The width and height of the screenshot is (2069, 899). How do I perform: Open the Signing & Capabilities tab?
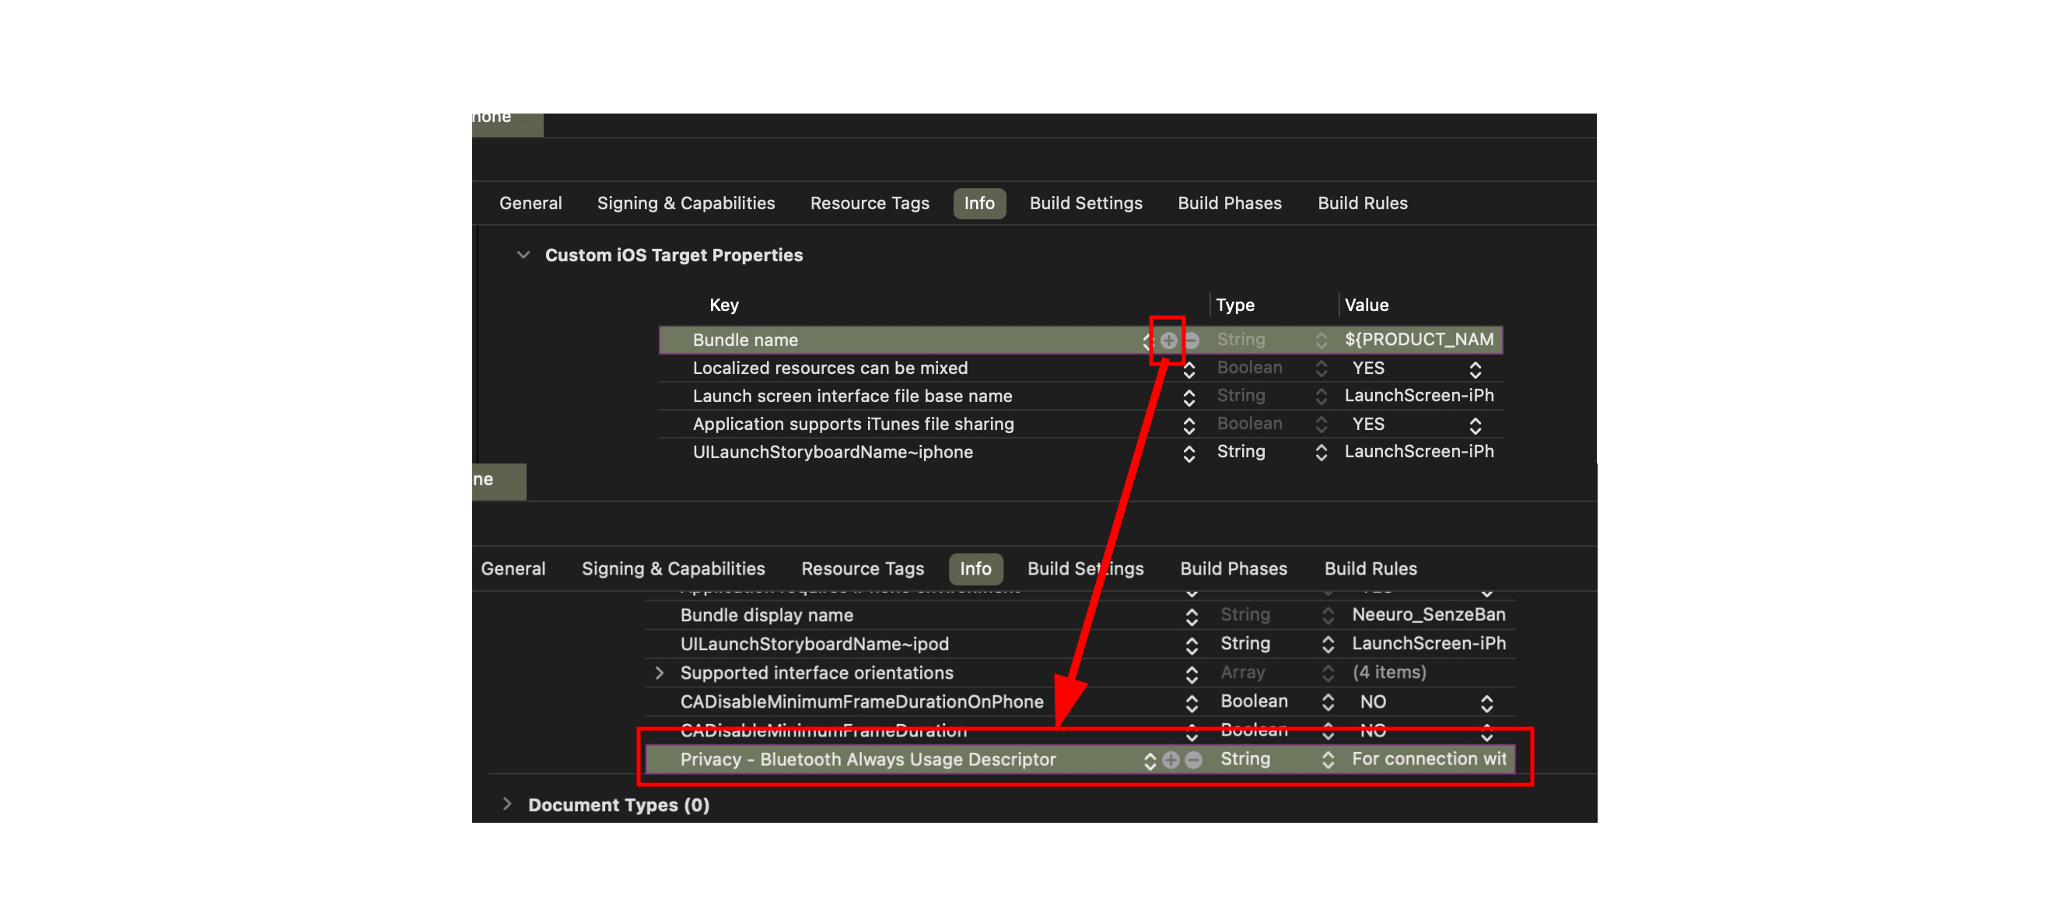(685, 203)
